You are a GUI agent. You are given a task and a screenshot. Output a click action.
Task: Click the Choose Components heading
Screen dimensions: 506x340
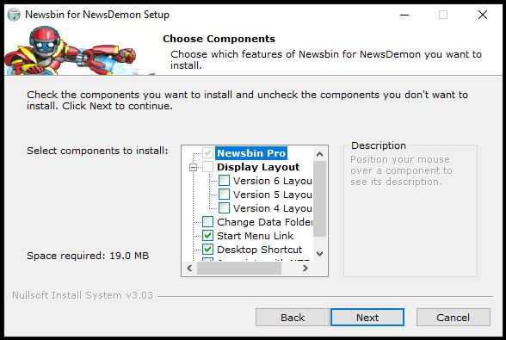[x=219, y=39]
